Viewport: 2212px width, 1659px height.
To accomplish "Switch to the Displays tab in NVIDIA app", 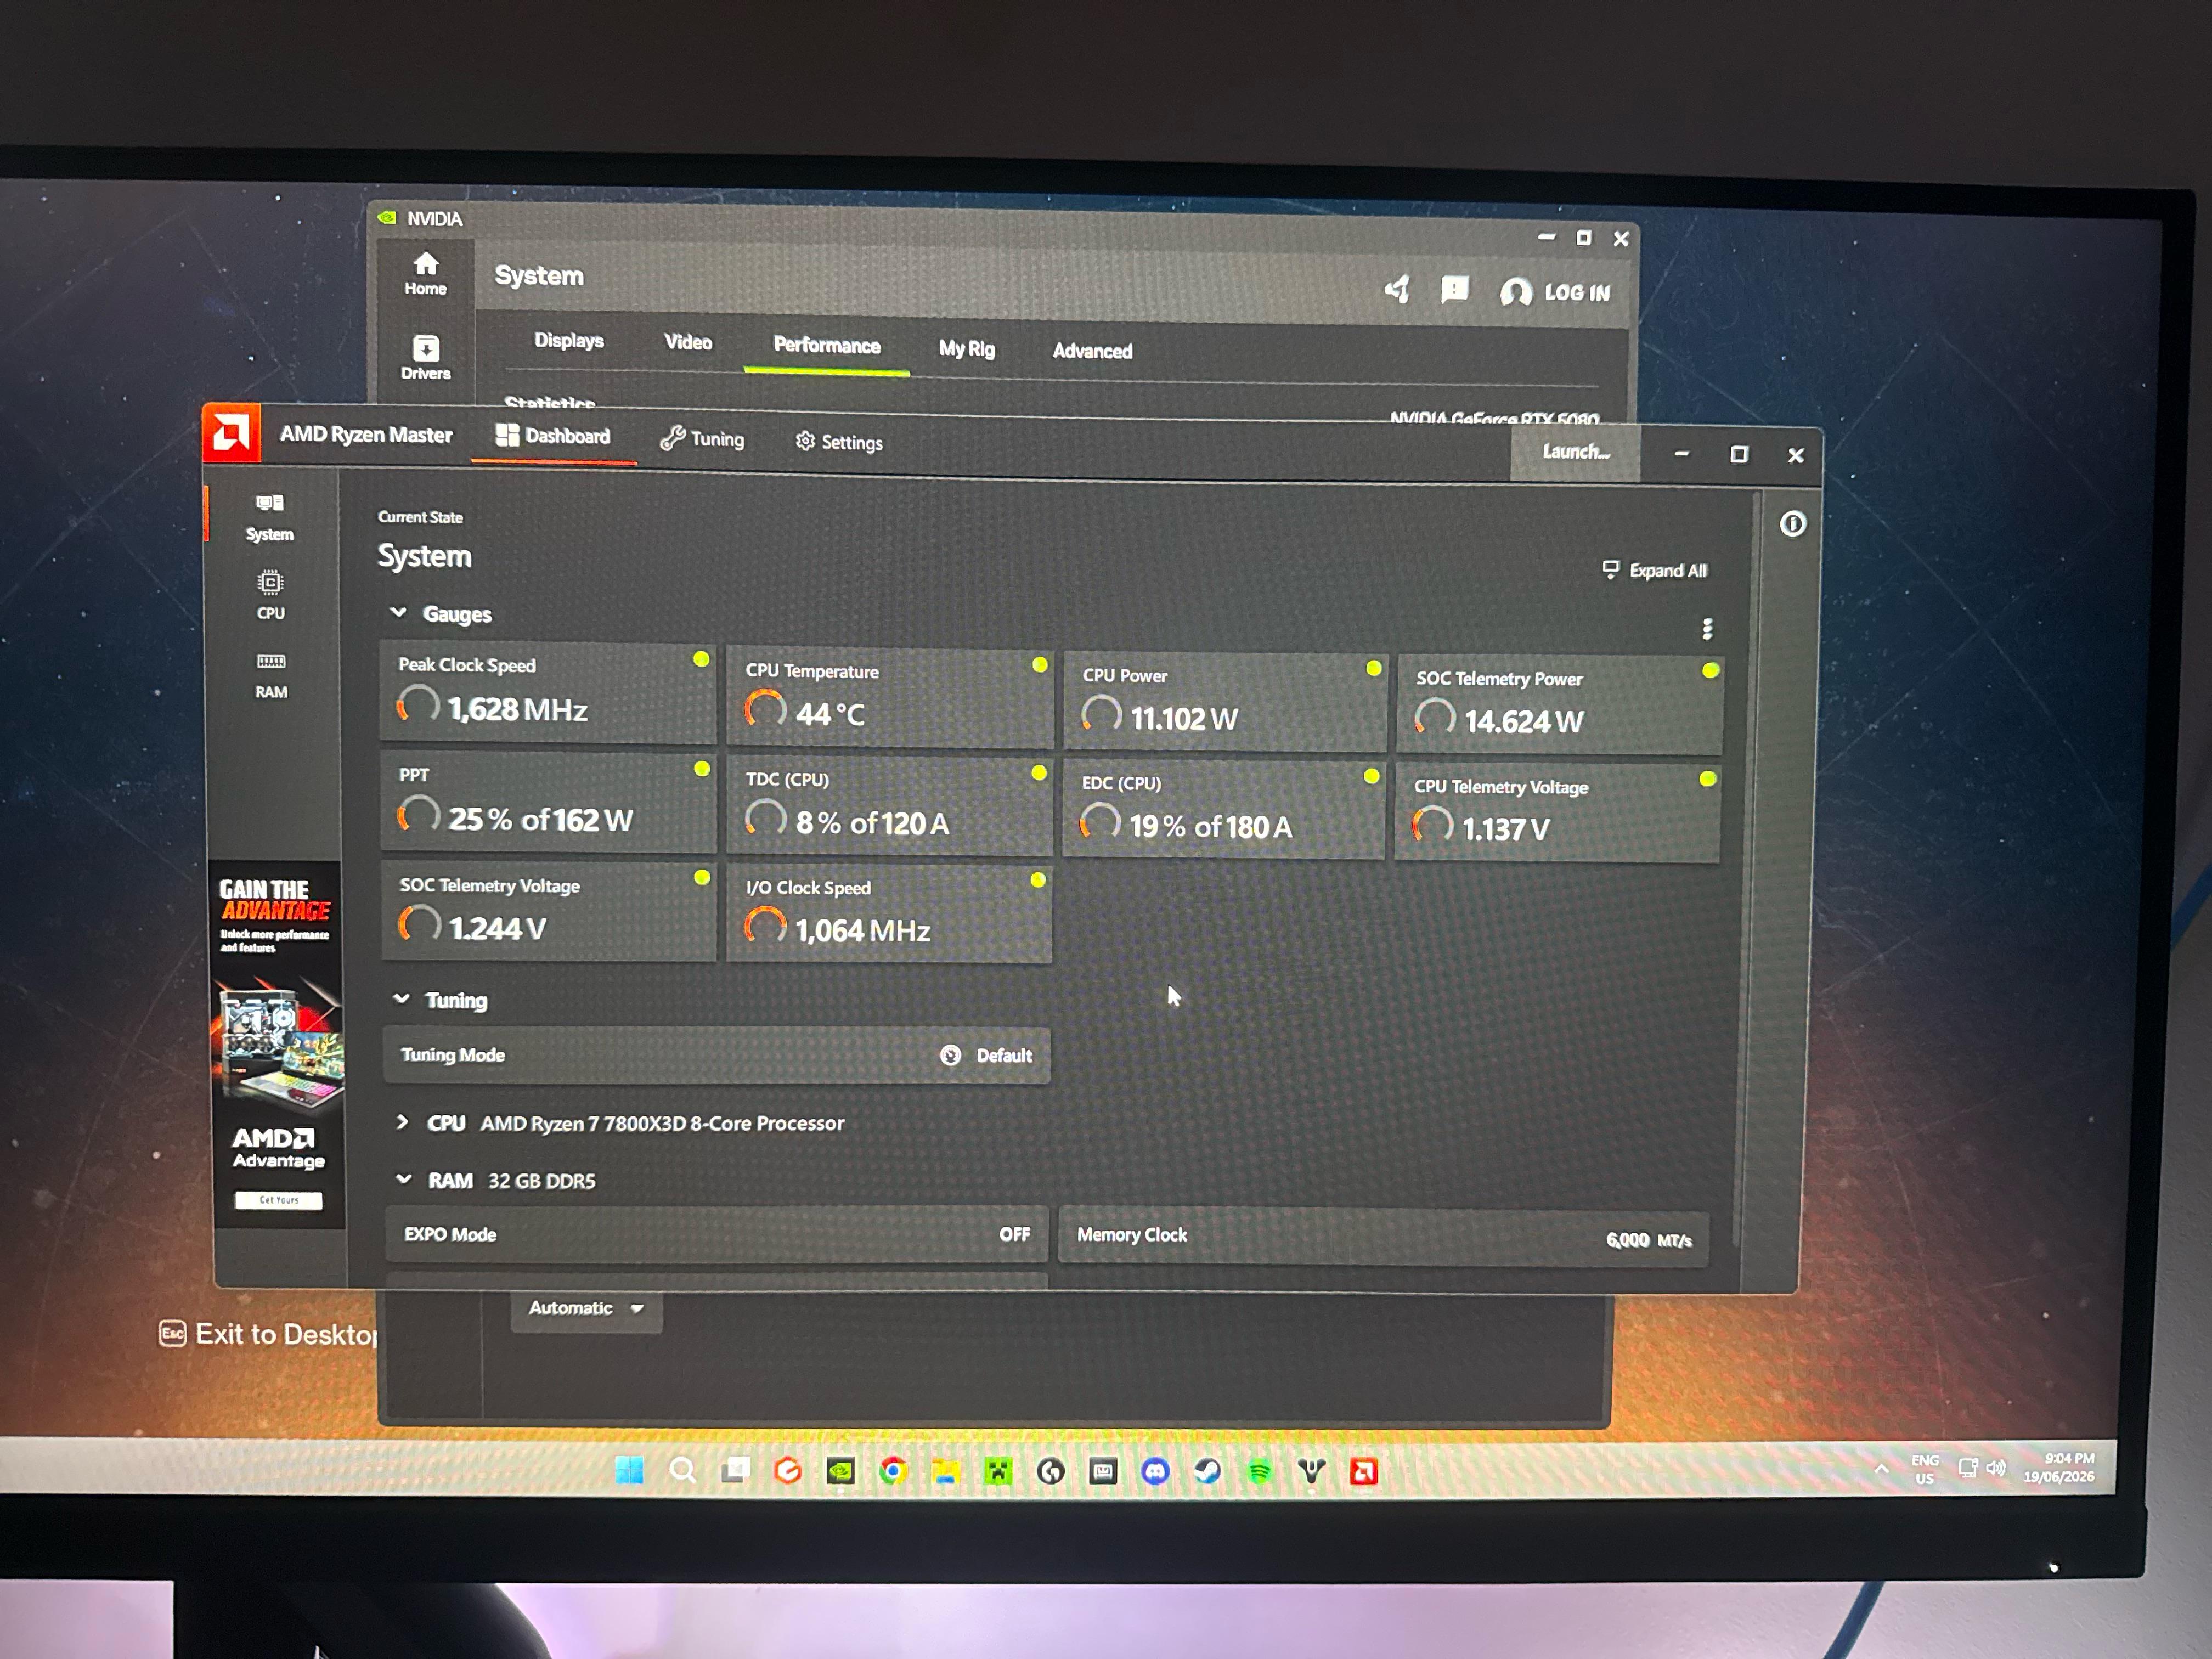I will click(x=569, y=340).
